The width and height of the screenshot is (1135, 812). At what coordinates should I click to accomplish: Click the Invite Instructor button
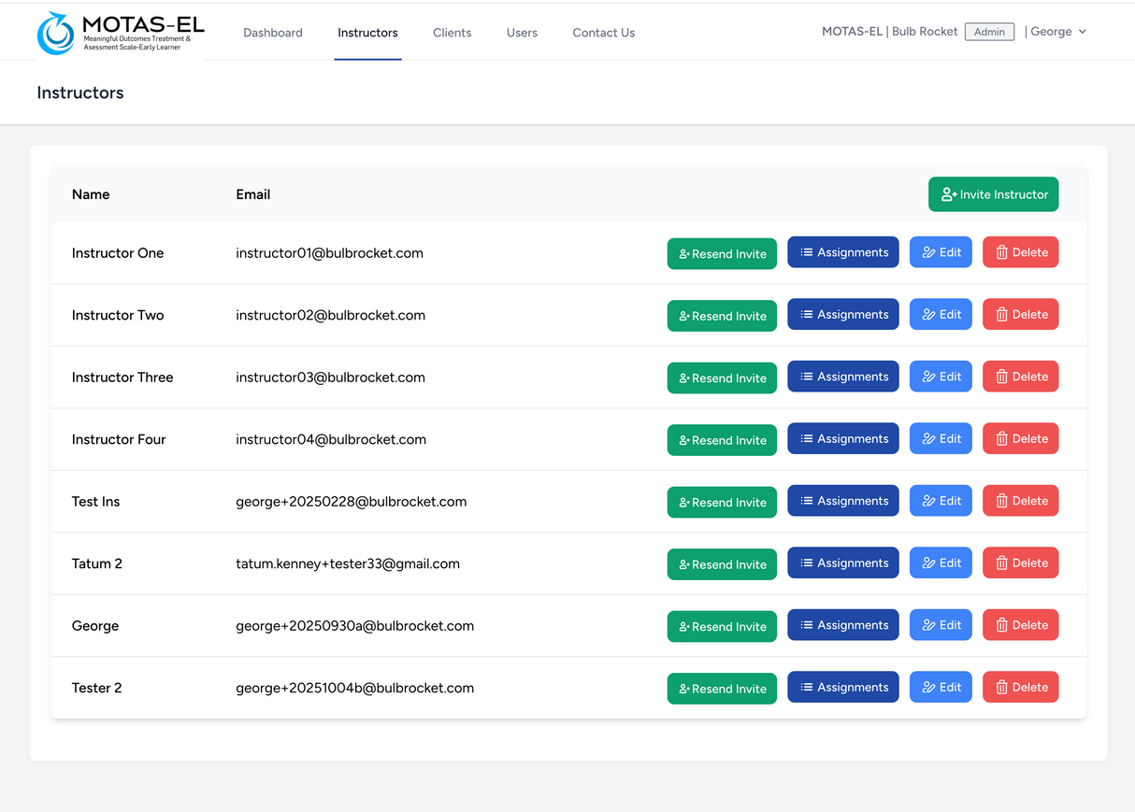pyautogui.click(x=993, y=194)
